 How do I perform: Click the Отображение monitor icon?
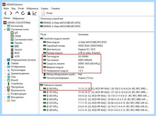pyautogui.click(x=9, y=67)
